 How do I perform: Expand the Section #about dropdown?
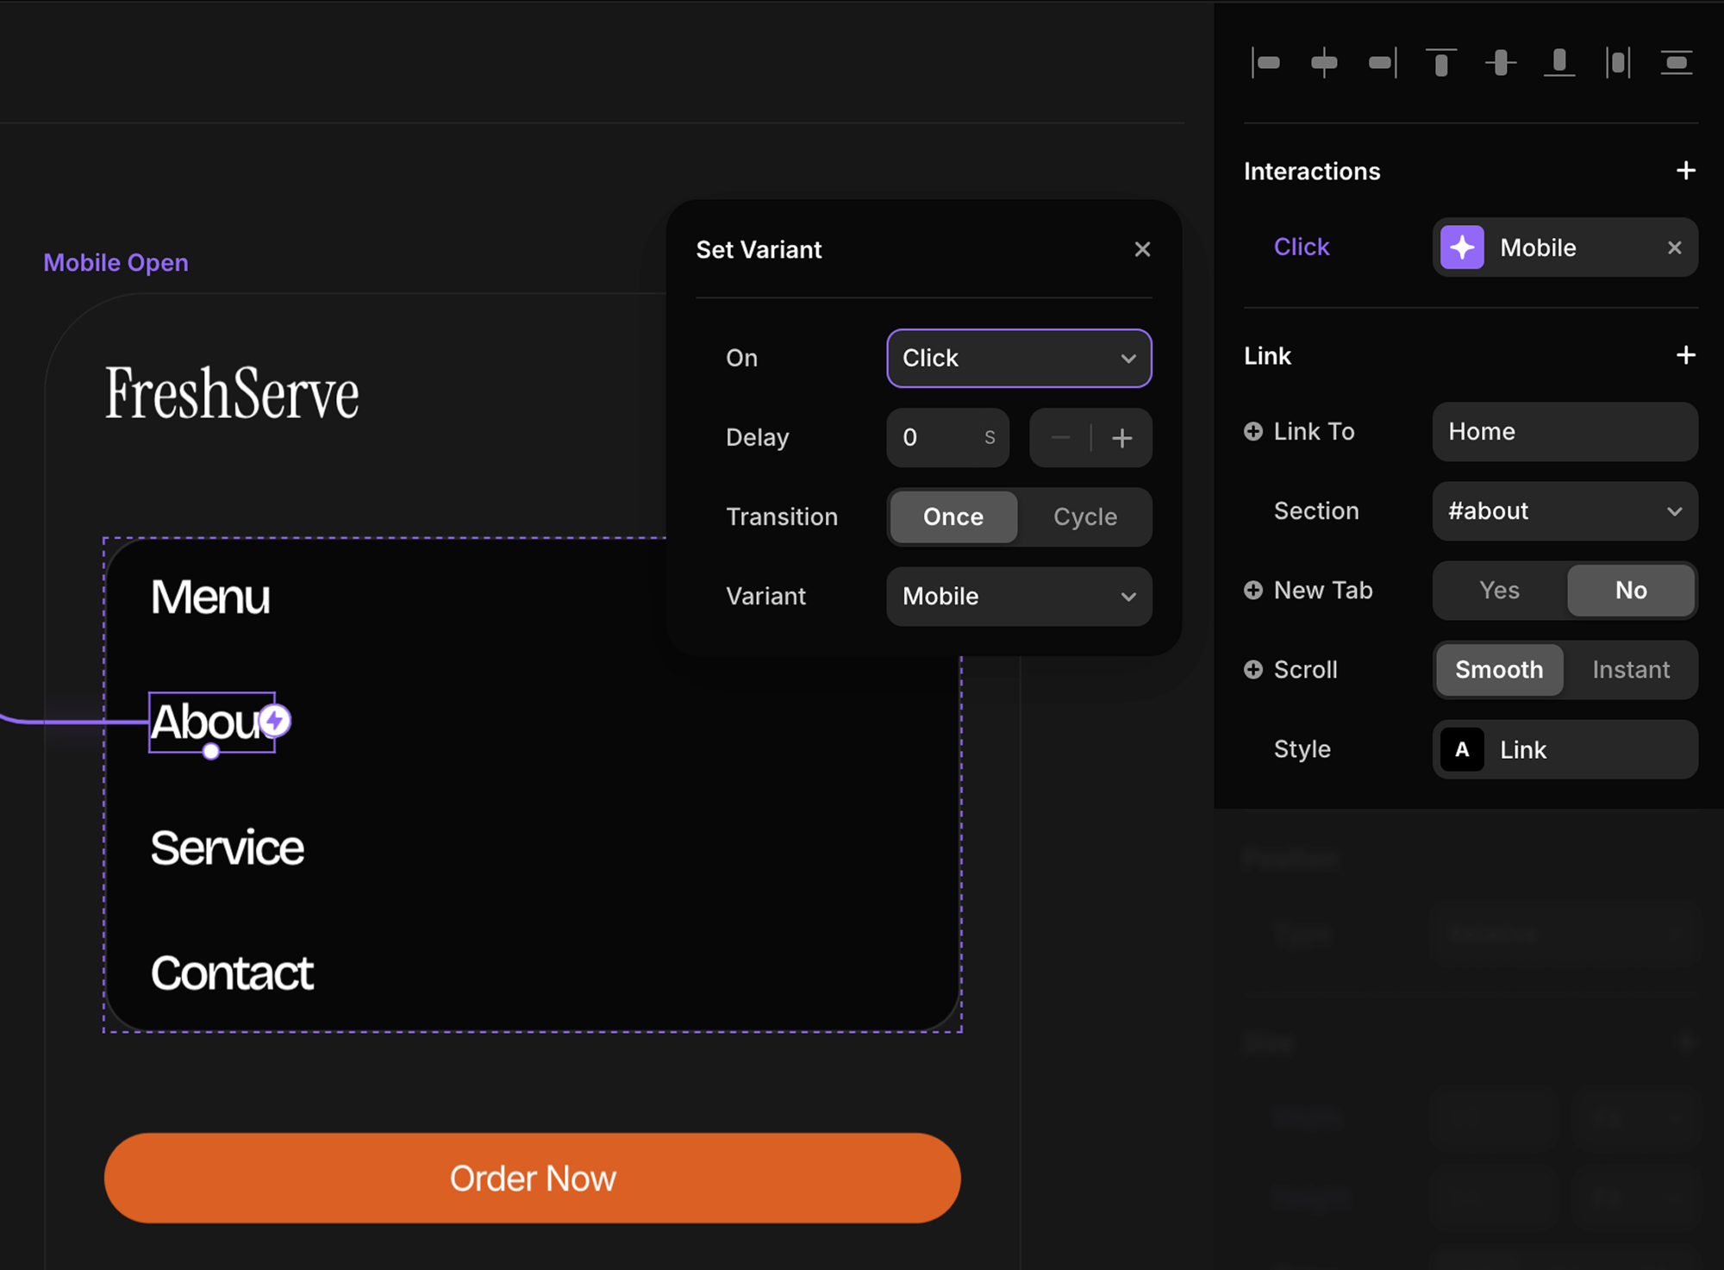click(1565, 511)
